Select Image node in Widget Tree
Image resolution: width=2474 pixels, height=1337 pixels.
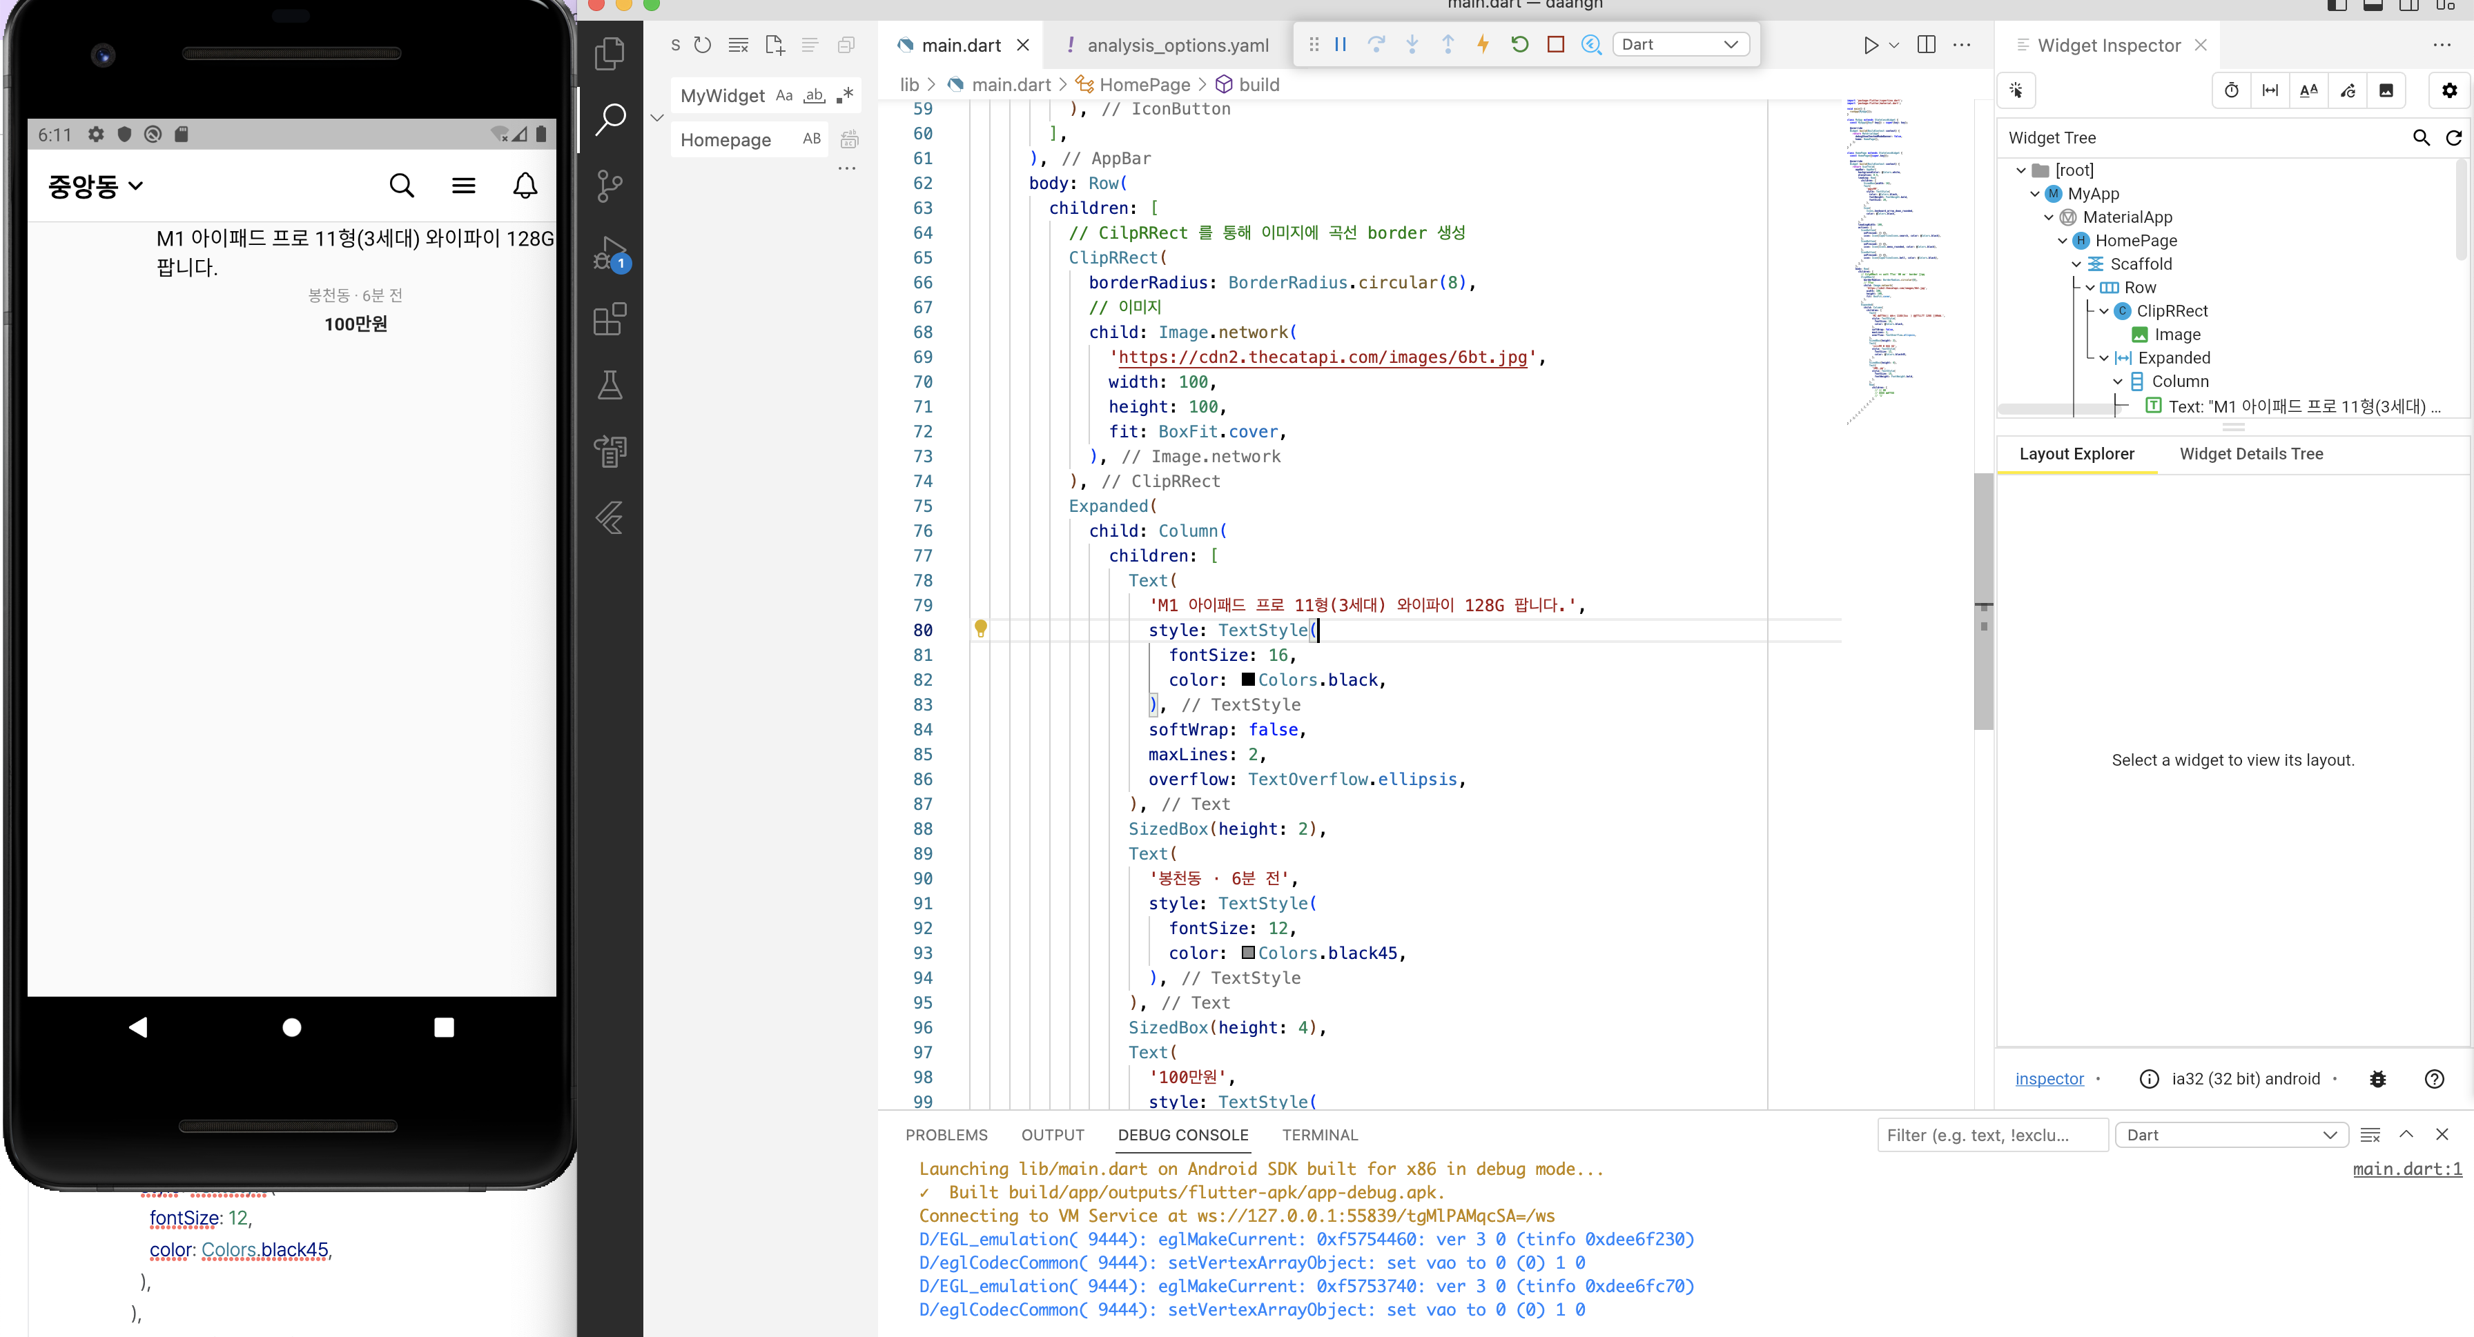[2176, 335]
